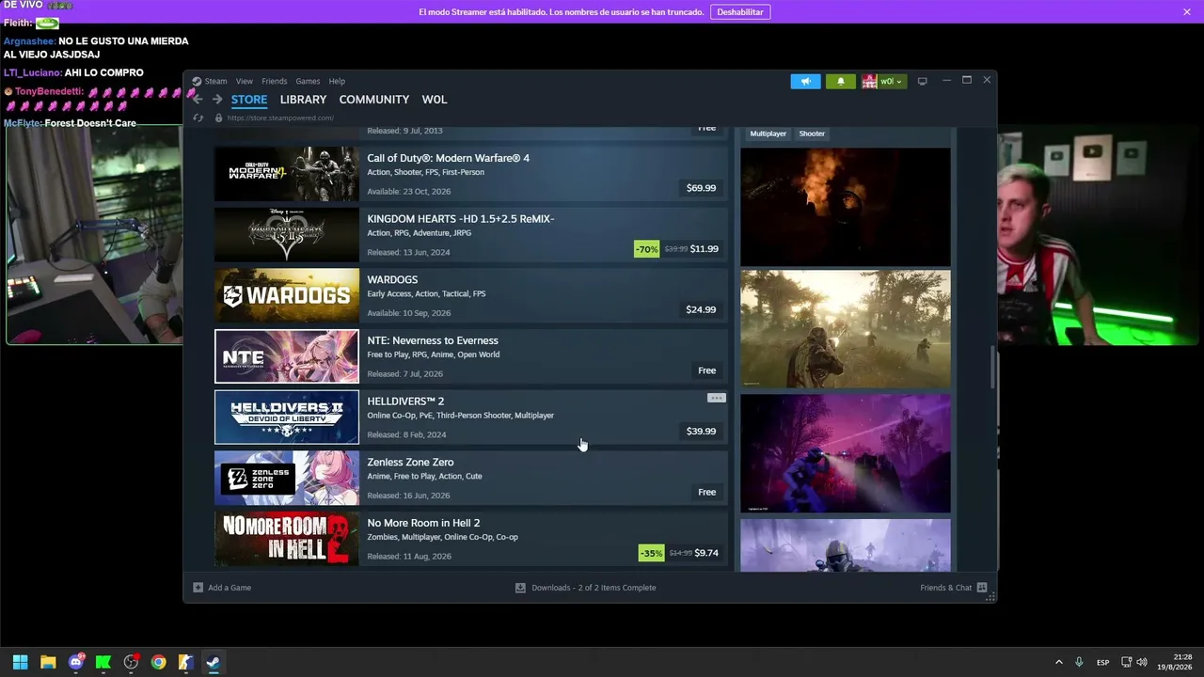This screenshot has width=1204, height=677.
Task: Click the $39.99 price for HELLDIVERS 2
Action: click(x=701, y=432)
